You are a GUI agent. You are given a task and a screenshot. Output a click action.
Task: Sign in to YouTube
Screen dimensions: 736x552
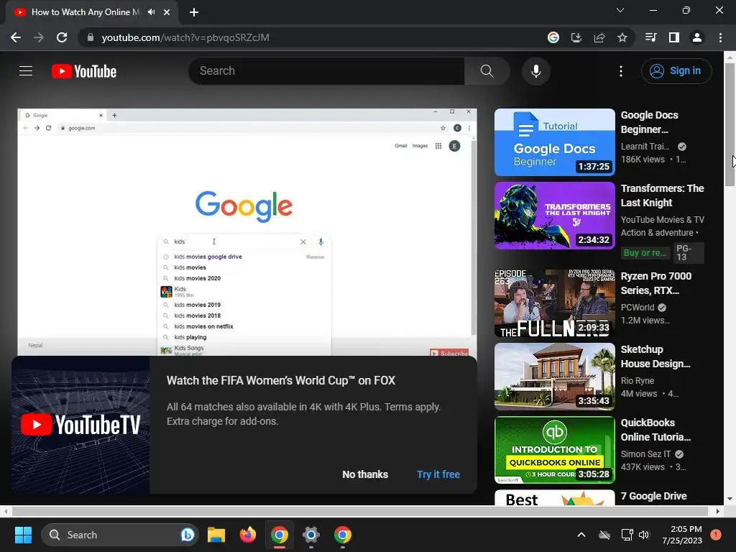coord(676,71)
